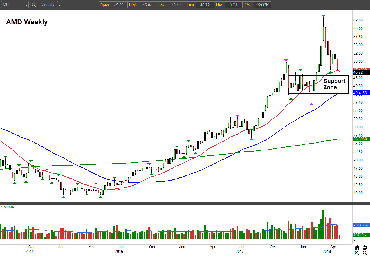Click the black 46.72 last price tag
Screen dimensions: 370x256
(x=361, y=72)
